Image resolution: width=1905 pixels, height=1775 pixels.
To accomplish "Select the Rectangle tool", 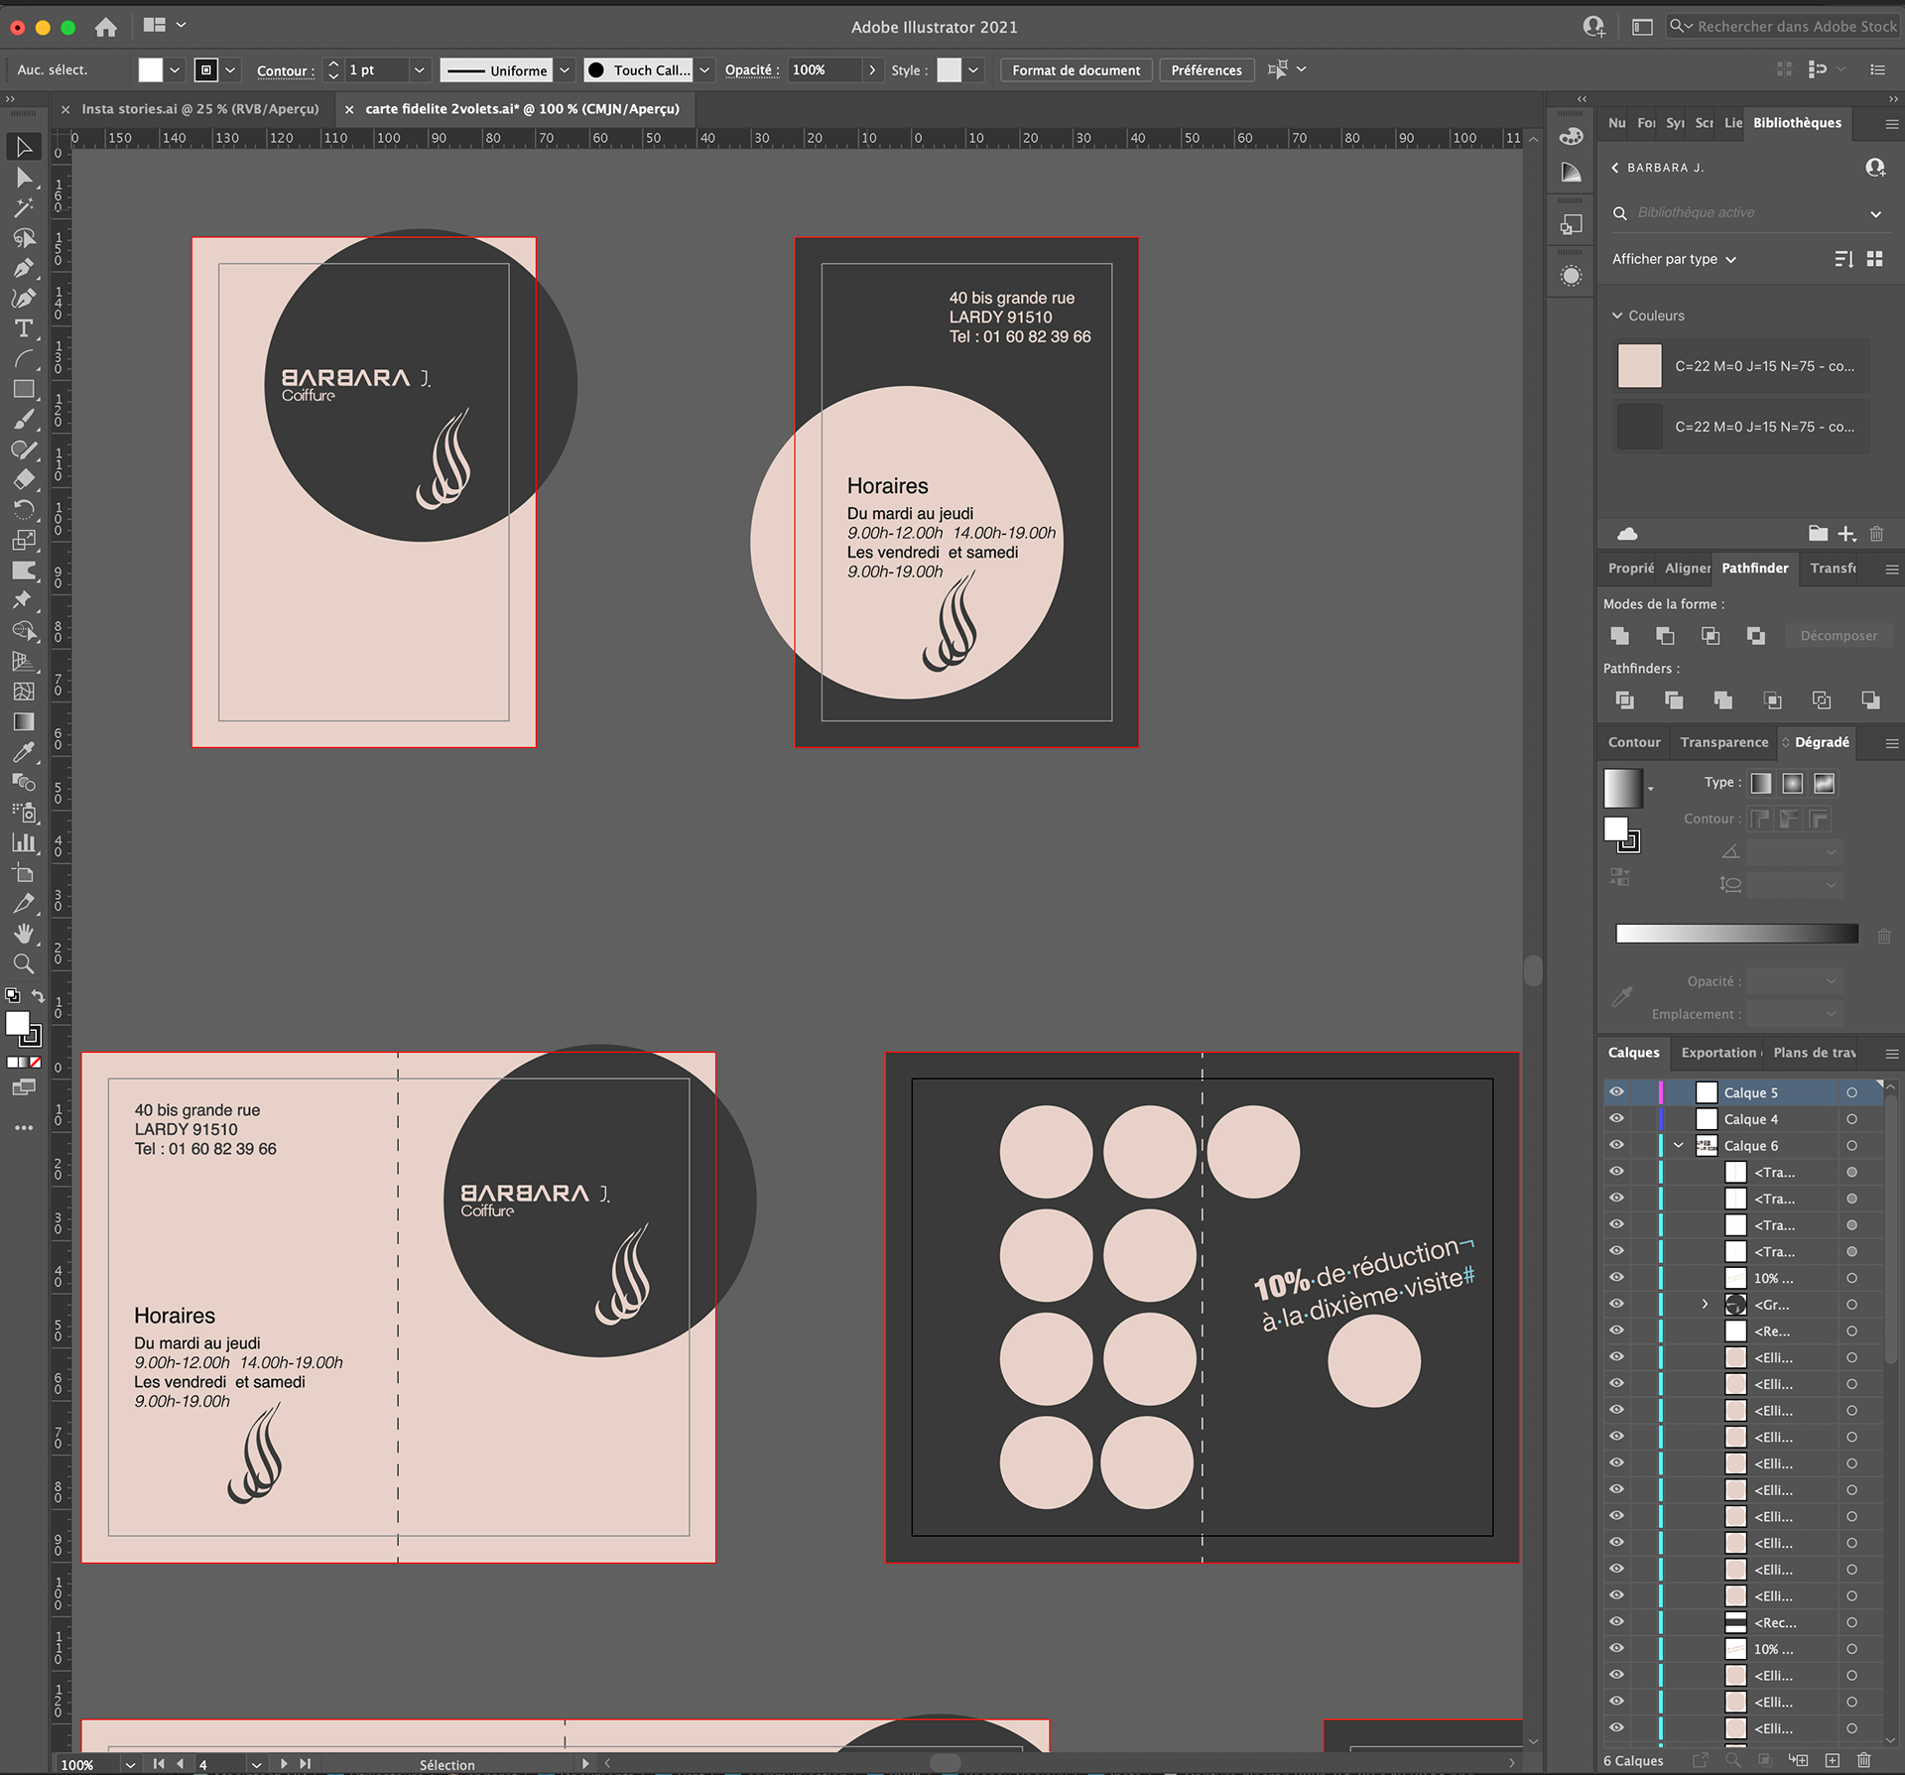I will [24, 389].
